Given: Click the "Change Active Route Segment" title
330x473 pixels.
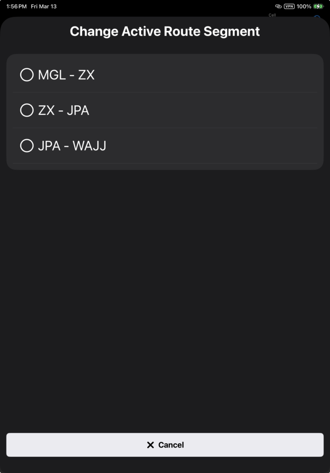Looking at the screenshot, I should tap(165, 31).
